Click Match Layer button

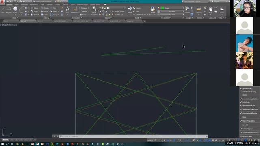tap(117, 15)
